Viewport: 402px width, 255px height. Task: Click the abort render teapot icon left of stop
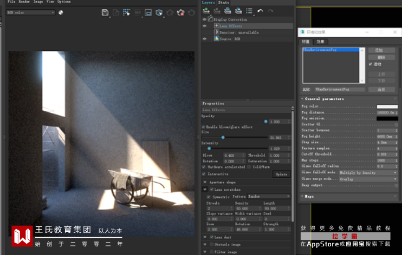[x=170, y=12]
